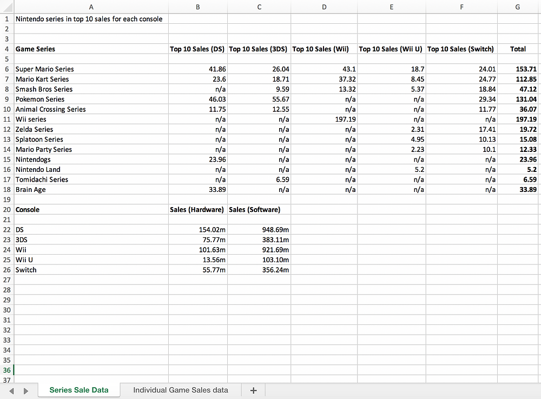
Task: Select column C header
Action: click(259, 7)
